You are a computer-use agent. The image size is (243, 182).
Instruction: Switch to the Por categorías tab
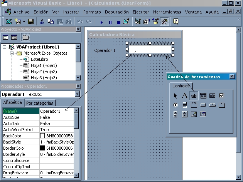point(40,103)
